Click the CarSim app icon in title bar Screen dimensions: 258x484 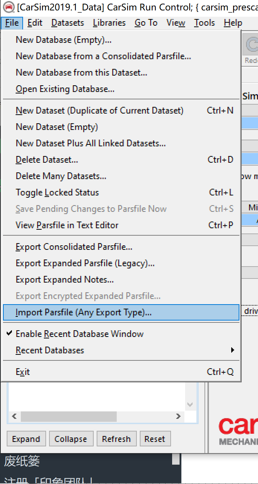8,7
